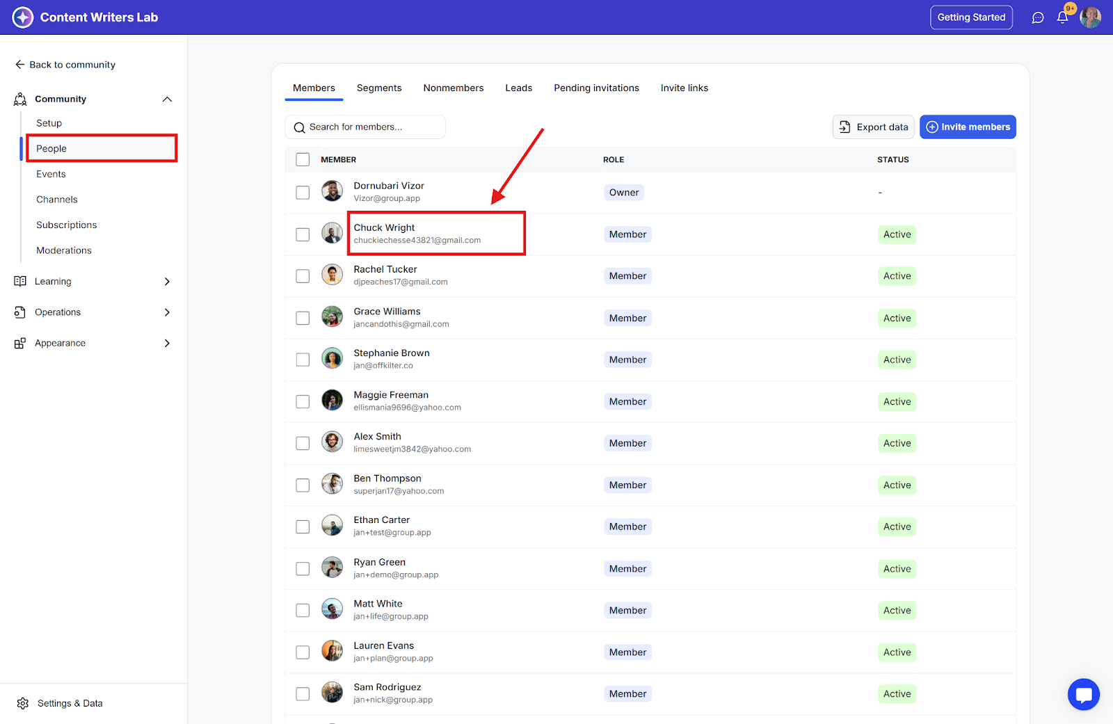1113x724 pixels.
Task: Click the Getting Started button
Action: 971,17
